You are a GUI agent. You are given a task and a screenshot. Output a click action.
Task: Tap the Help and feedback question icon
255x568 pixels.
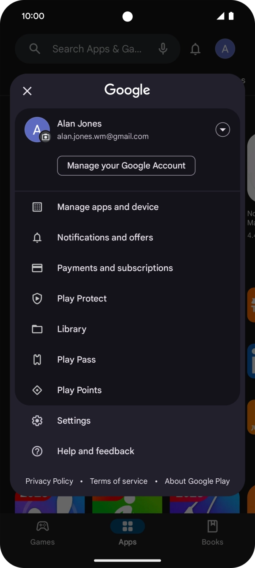(37, 451)
